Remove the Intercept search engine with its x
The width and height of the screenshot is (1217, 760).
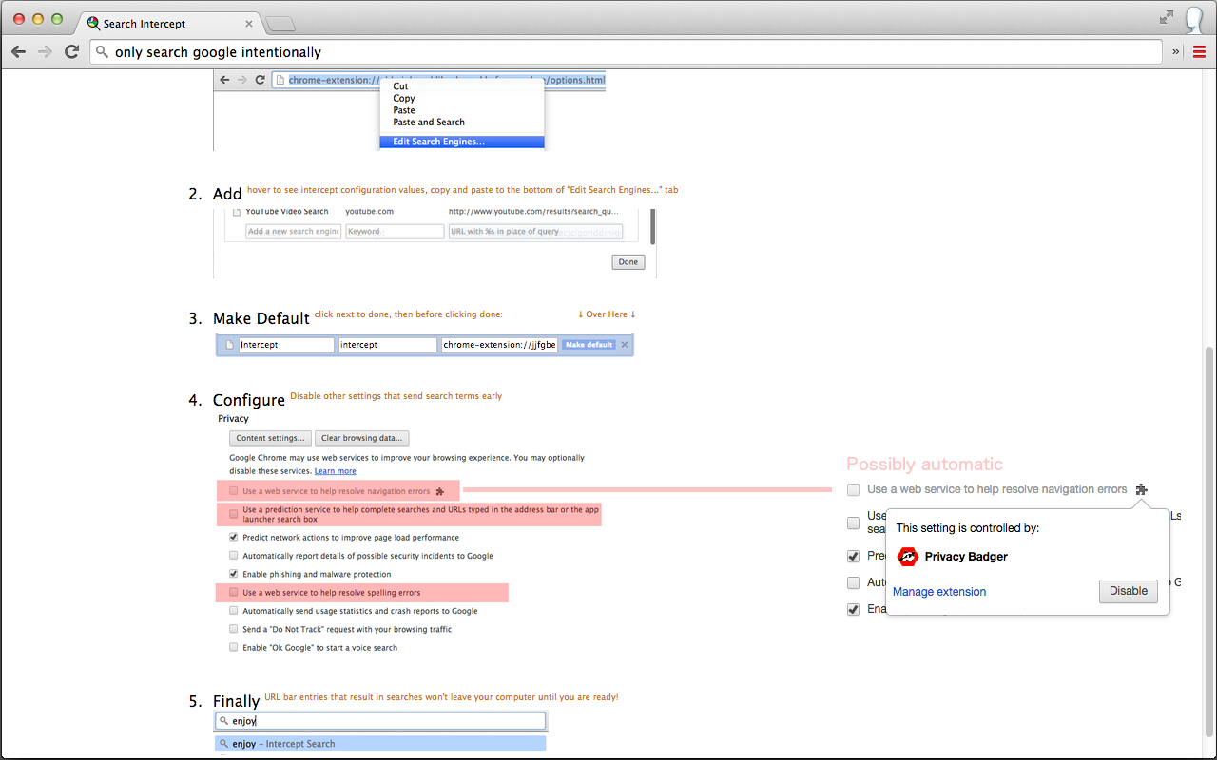(x=625, y=345)
